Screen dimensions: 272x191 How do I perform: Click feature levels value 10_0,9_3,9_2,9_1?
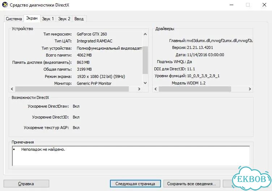coord(203,76)
